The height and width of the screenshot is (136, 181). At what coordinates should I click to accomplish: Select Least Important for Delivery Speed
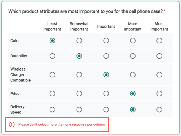coord(52,110)
